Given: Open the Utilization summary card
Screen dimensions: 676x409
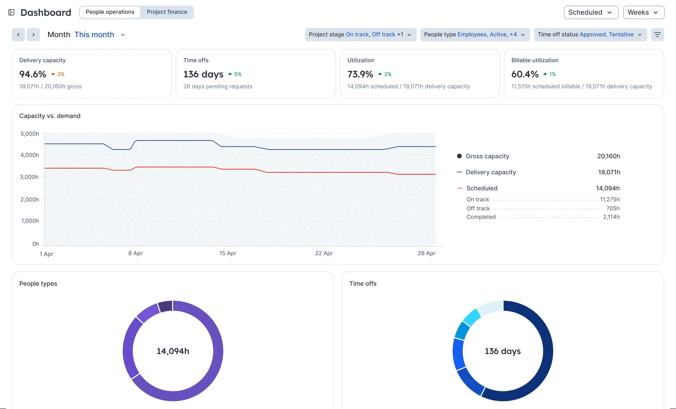Looking at the screenshot, I should pos(420,74).
